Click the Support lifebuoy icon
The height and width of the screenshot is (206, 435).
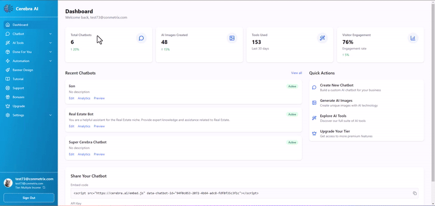[8, 88]
